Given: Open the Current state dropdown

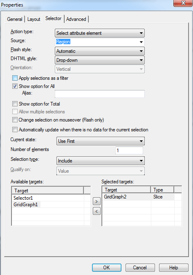Looking at the screenshot, I should (x=101, y=141).
